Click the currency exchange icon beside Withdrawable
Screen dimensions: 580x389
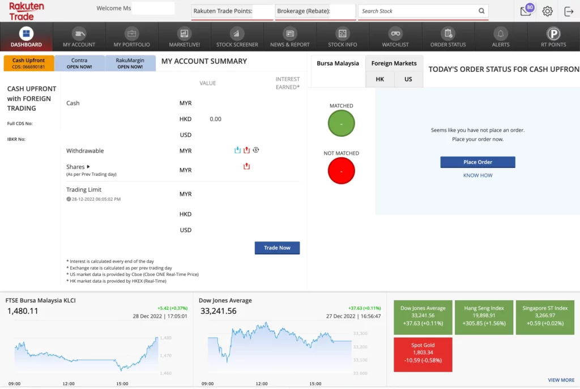(x=256, y=150)
